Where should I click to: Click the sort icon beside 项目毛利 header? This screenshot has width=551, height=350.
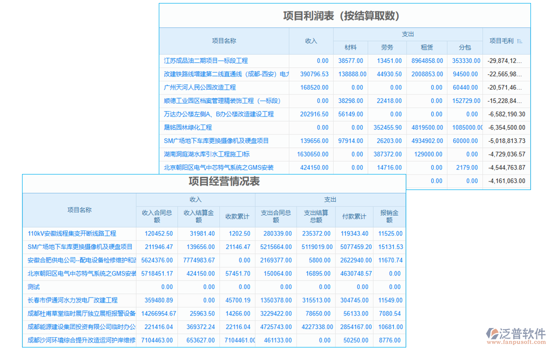coord(519,41)
